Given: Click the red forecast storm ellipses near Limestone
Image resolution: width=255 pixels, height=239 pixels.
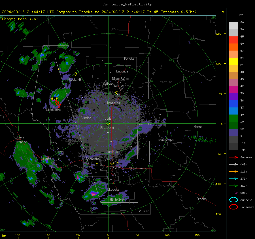Looking at the screenshot, I should click(58, 104).
